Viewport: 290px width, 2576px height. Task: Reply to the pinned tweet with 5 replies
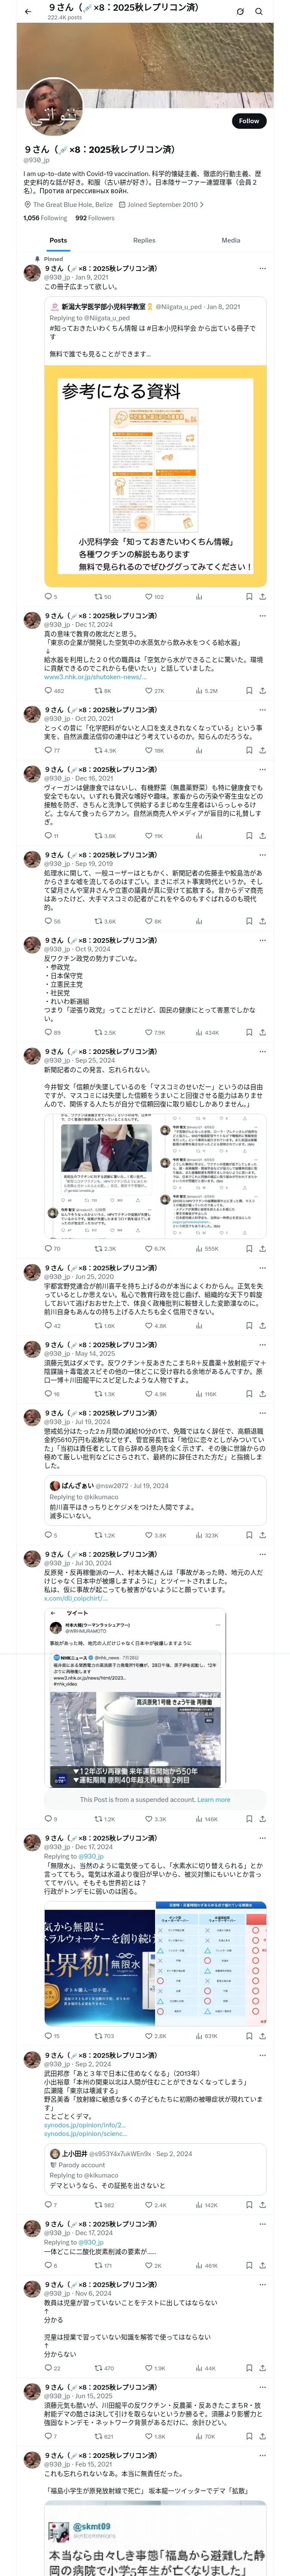pyautogui.click(x=51, y=597)
